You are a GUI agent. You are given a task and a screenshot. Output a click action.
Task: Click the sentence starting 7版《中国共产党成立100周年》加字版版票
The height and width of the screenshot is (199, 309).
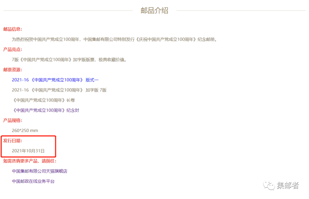[x=69, y=60]
